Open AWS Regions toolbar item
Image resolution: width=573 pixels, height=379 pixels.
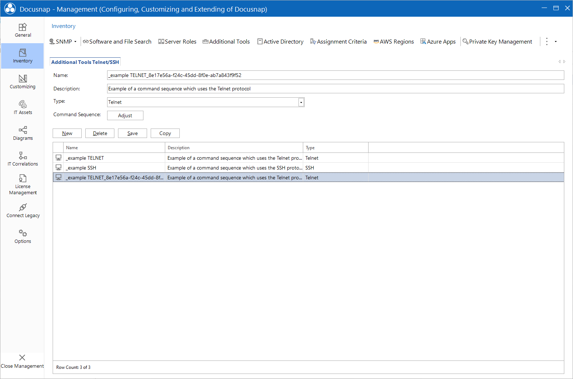click(394, 42)
